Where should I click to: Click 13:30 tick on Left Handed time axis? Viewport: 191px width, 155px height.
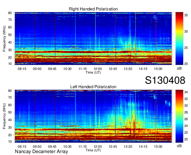(x=128, y=147)
